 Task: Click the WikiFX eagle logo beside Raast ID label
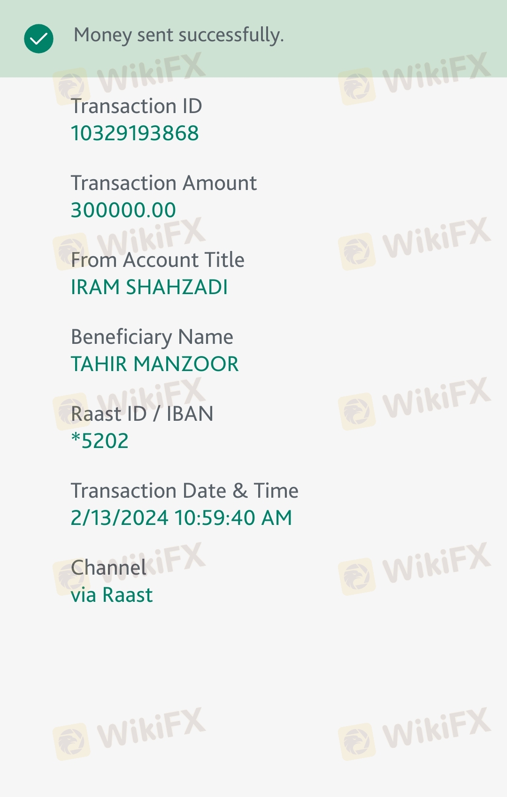click(71, 411)
